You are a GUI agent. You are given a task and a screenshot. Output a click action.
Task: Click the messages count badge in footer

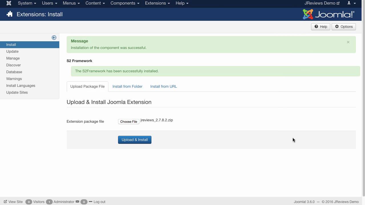pyautogui.click(x=84, y=202)
